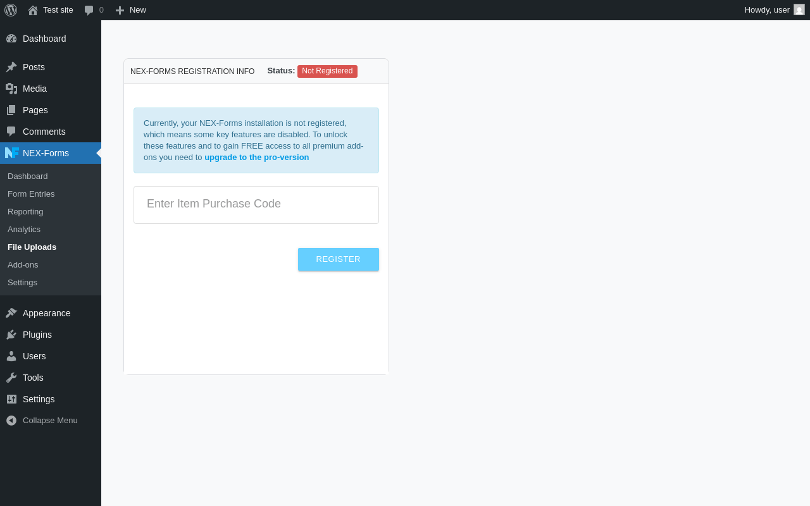Click Howdy, user account link
This screenshot has height=506, width=810.
(775, 10)
